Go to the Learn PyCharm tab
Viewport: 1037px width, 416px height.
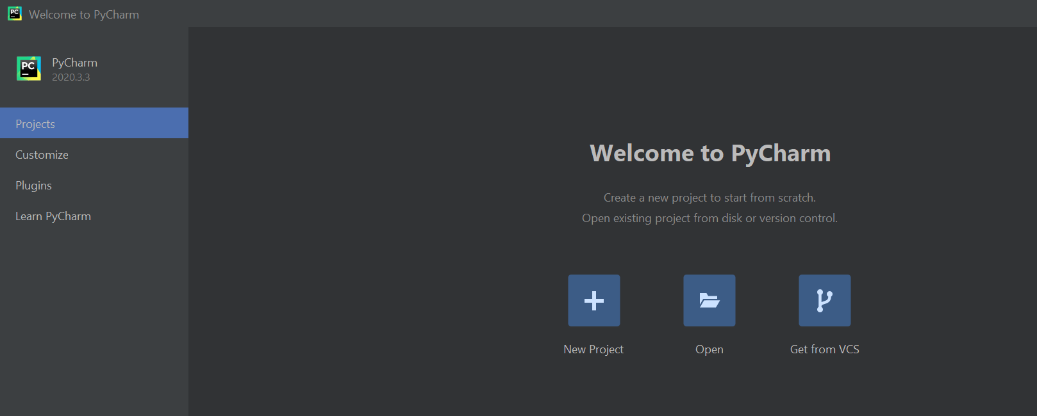pyautogui.click(x=94, y=216)
